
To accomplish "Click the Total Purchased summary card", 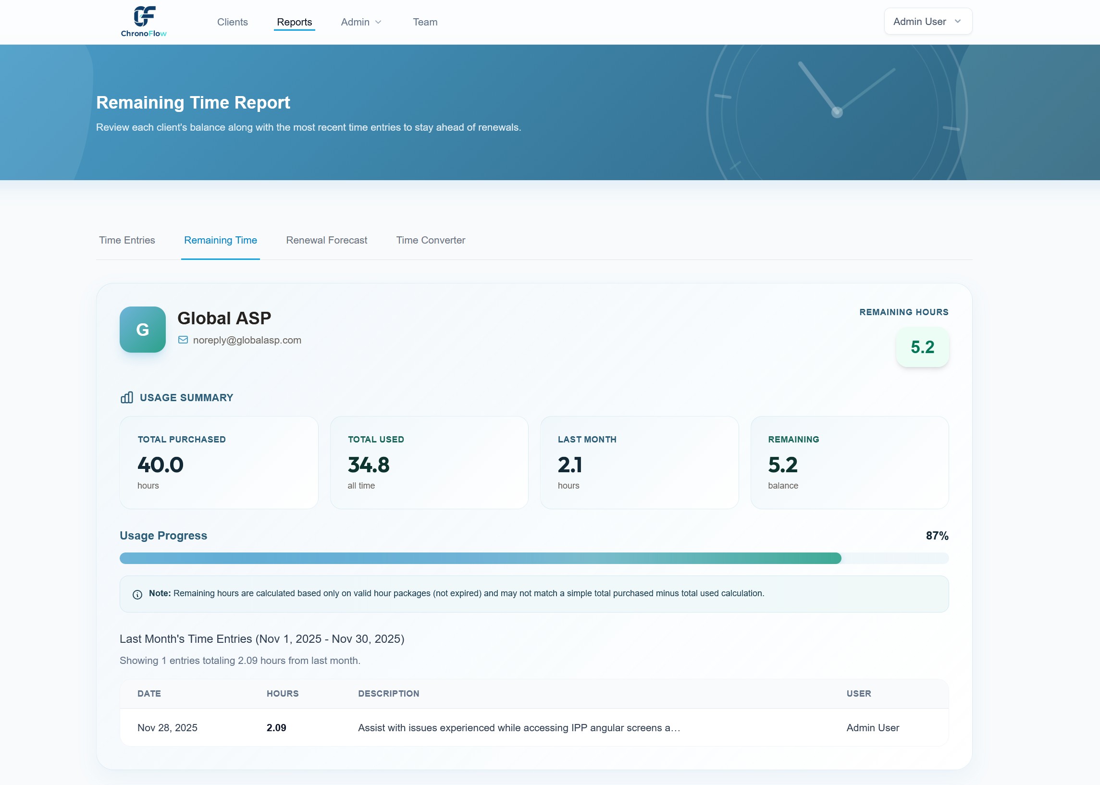I will (219, 463).
